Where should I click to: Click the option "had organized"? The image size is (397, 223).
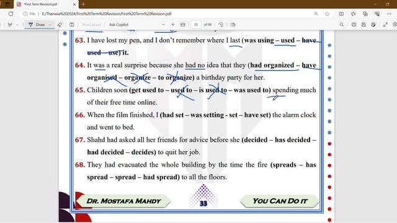(272, 65)
